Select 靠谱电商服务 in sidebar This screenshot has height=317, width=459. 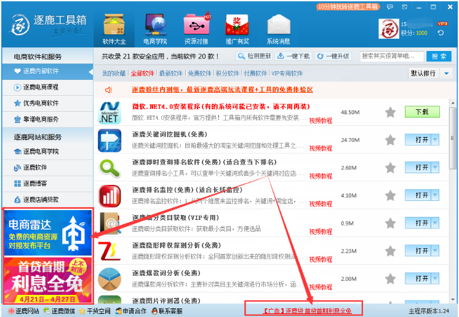coord(47,119)
